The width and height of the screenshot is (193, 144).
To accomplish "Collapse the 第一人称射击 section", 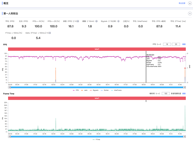I will [x=189, y=14].
